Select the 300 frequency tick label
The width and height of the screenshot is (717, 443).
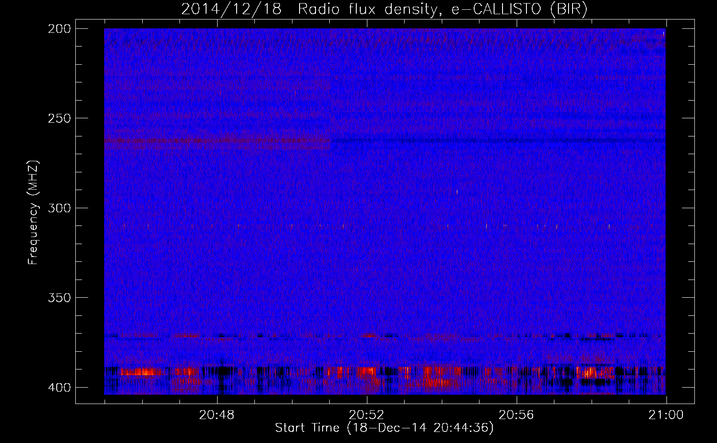[59, 208]
